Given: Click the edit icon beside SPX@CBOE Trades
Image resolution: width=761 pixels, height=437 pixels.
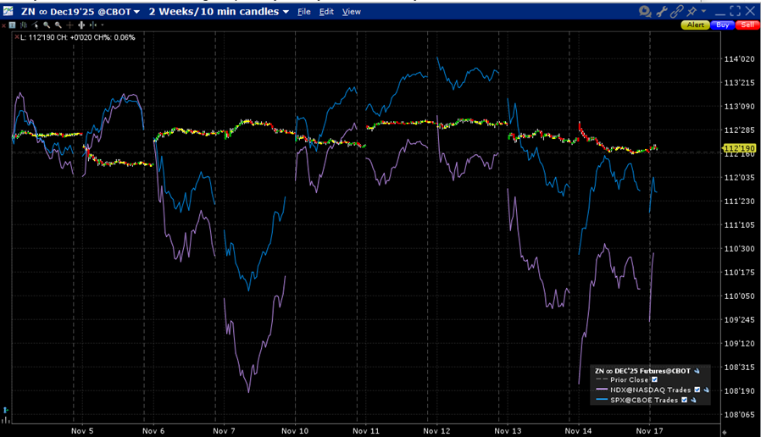Looking at the screenshot, I should 693,400.
